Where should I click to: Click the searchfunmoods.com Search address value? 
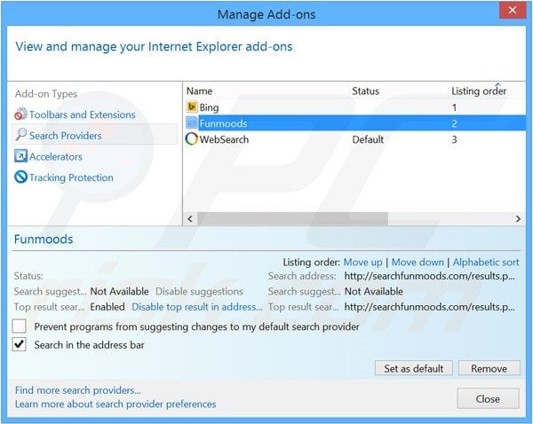(x=429, y=276)
